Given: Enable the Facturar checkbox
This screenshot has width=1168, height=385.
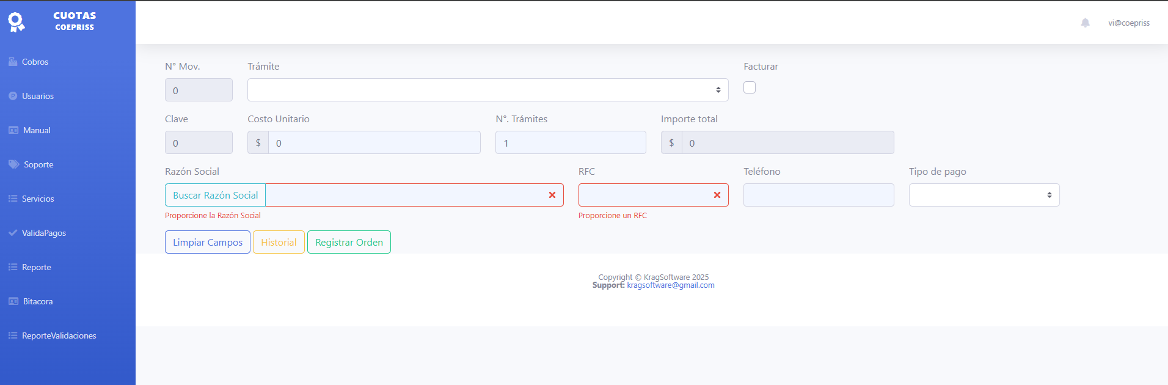Looking at the screenshot, I should tap(750, 87).
